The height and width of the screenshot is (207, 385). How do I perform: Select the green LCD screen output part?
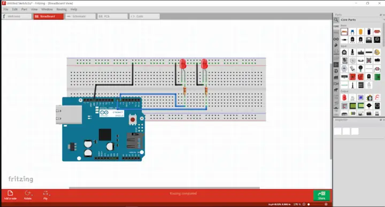pos(352,106)
